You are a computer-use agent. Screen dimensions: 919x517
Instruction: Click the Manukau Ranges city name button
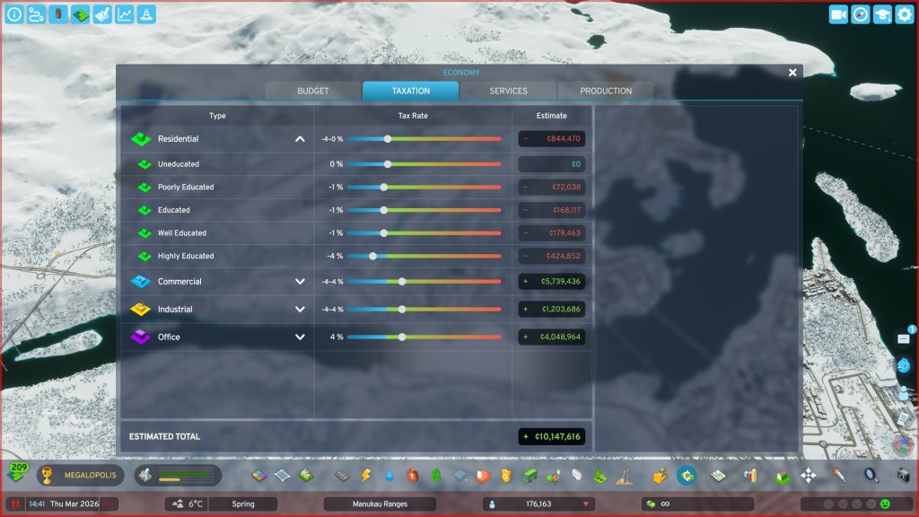coord(380,504)
